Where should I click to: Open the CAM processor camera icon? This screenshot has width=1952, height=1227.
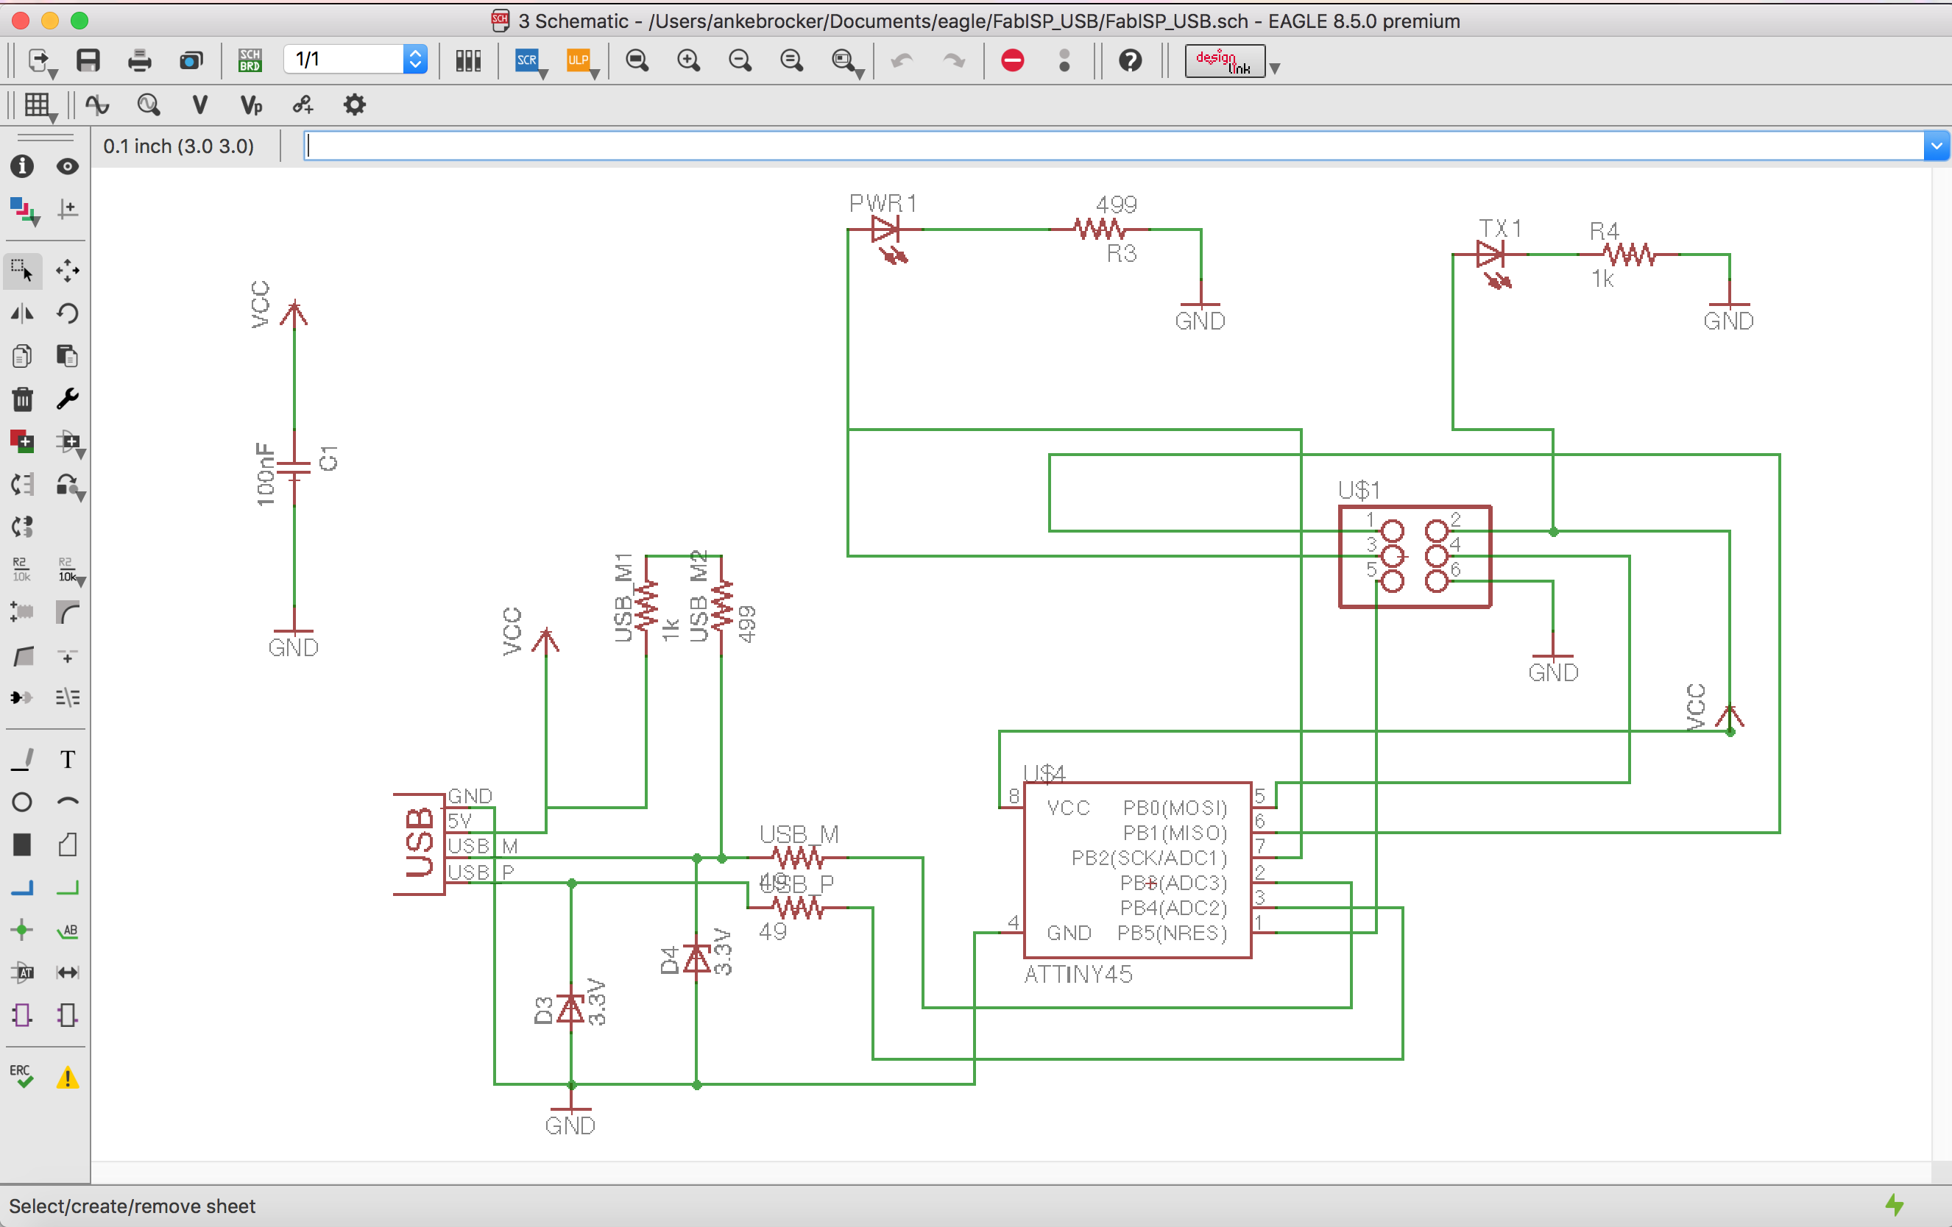pos(191,61)
